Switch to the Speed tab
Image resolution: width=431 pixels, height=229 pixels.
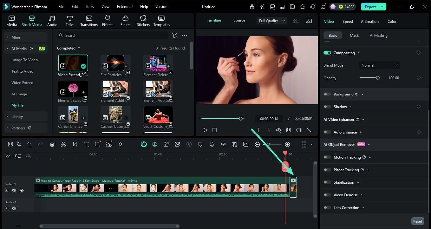(x=347, y=21)
